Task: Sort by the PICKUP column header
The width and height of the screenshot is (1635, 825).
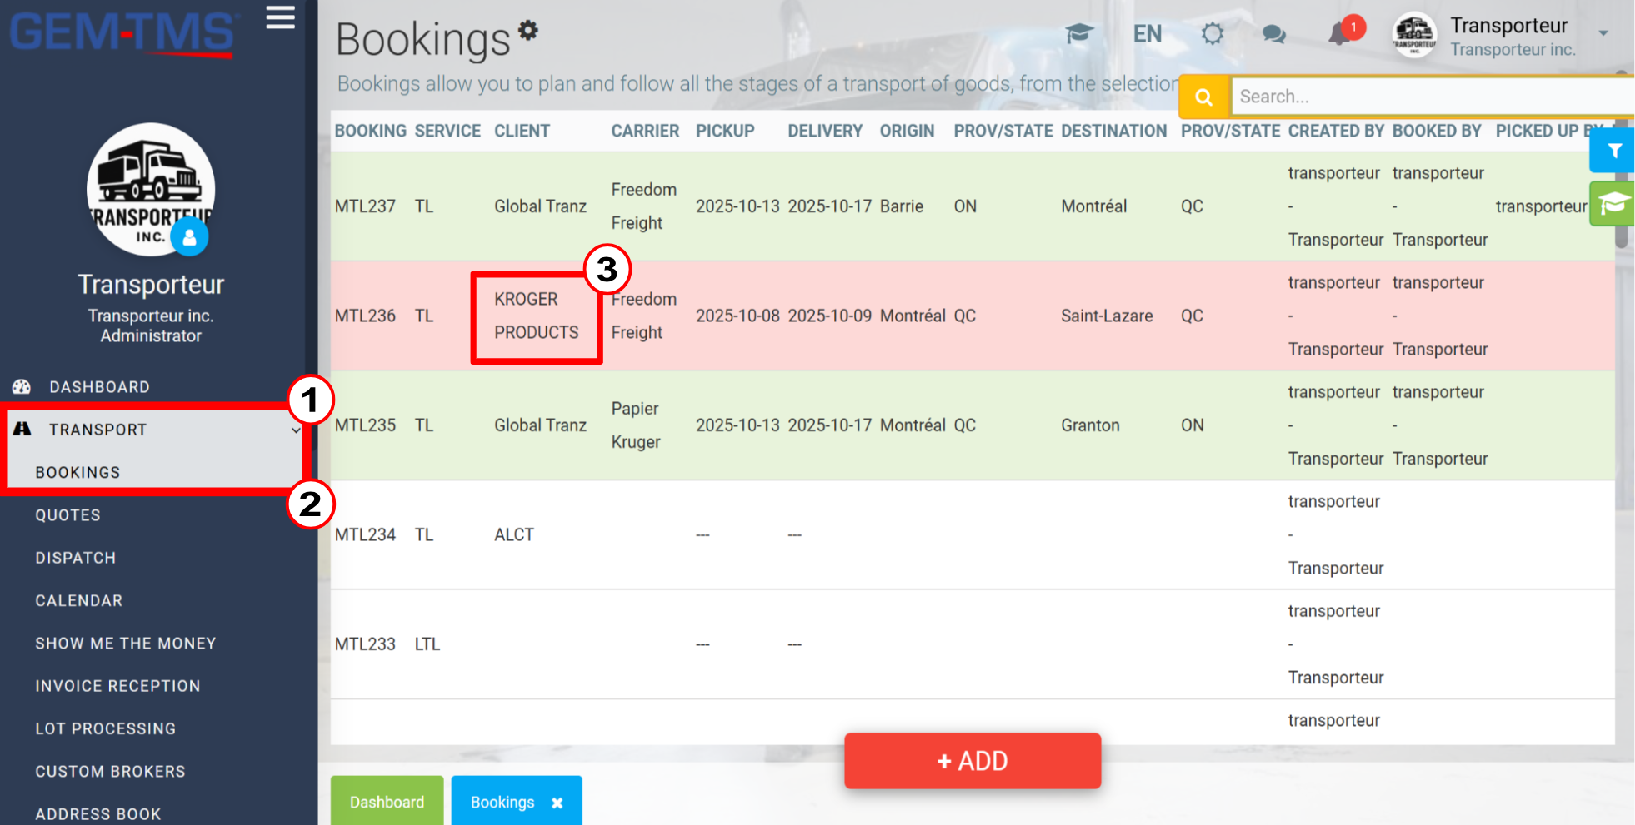Action: tap(725, 131)
